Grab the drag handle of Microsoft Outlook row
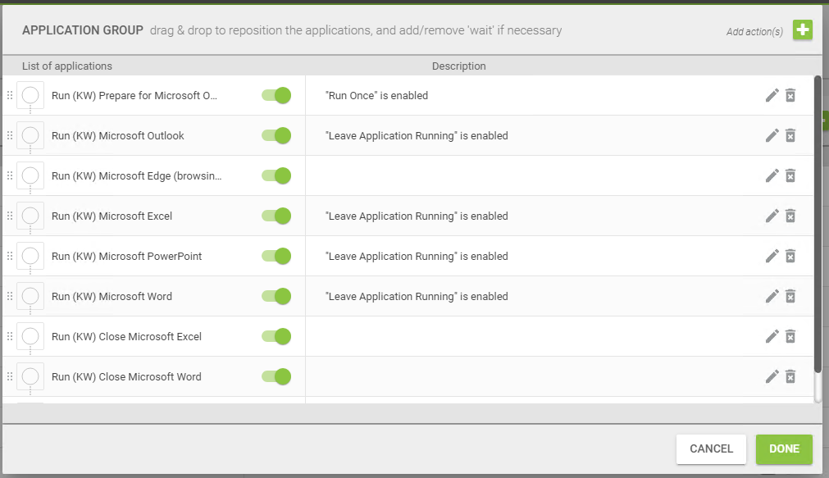The image size is (829, 478). coord(10,135)
